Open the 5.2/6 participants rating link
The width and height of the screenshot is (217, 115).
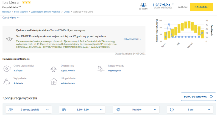coord(18,71)
